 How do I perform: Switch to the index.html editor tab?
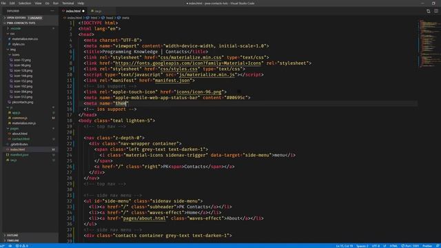pos(73,11)
